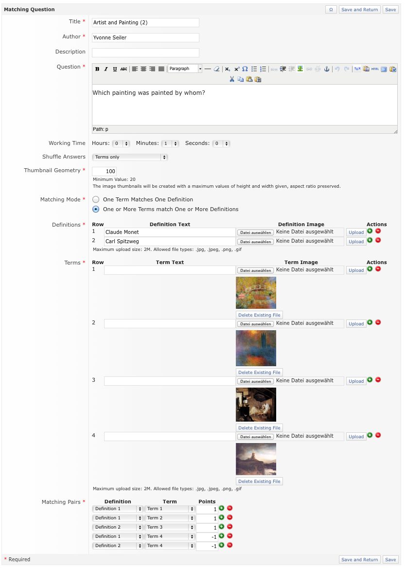
Task: Insert ordered numbered list
Action: (263, 69)
